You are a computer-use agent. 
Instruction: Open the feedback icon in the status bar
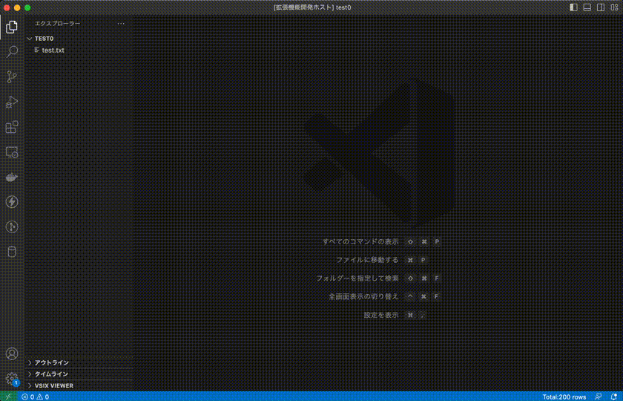pyautogui.click(x=598, y=397)
